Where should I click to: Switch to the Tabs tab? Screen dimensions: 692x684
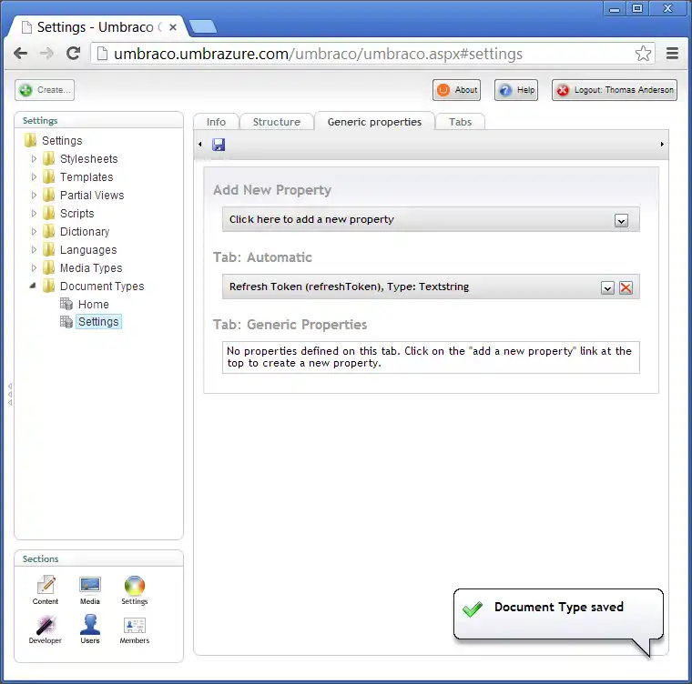click(x=461, y=122)
